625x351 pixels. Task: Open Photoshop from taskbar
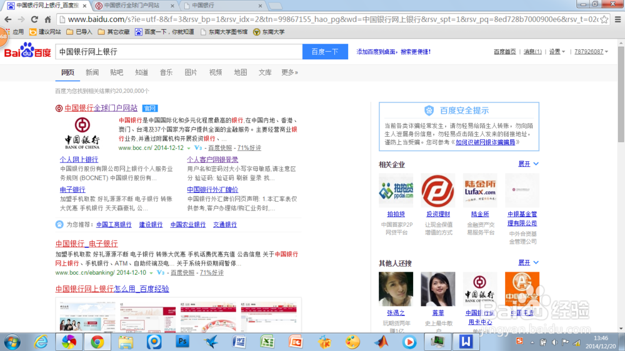point(182,342)
